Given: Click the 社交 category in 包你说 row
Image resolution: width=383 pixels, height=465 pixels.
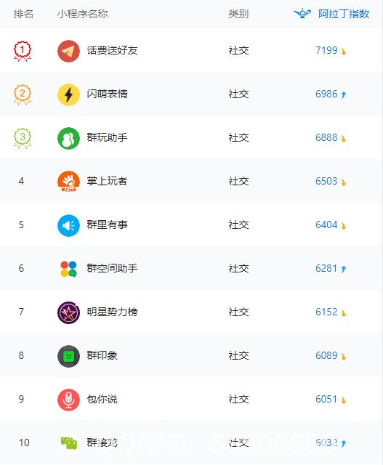Looking at the screenshot, I should [238, 399].
